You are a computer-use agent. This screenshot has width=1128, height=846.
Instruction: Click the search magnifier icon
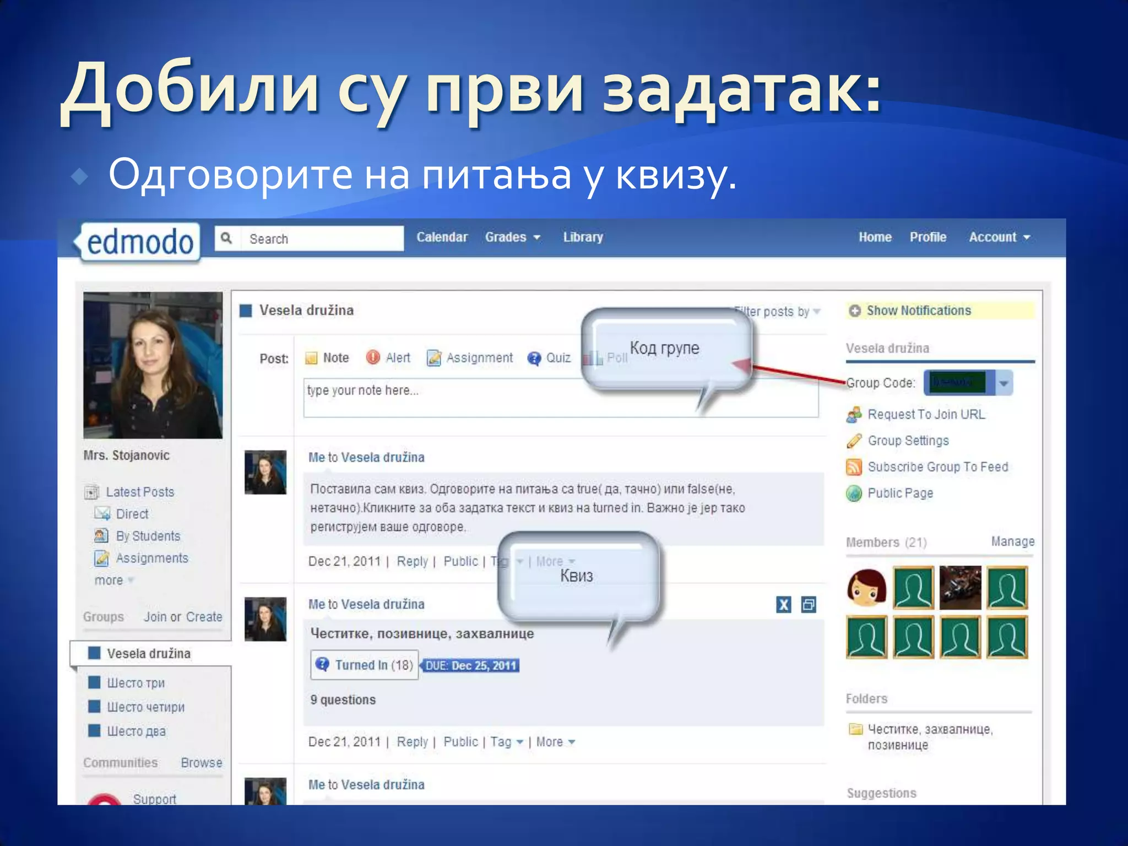click(226, 238)
